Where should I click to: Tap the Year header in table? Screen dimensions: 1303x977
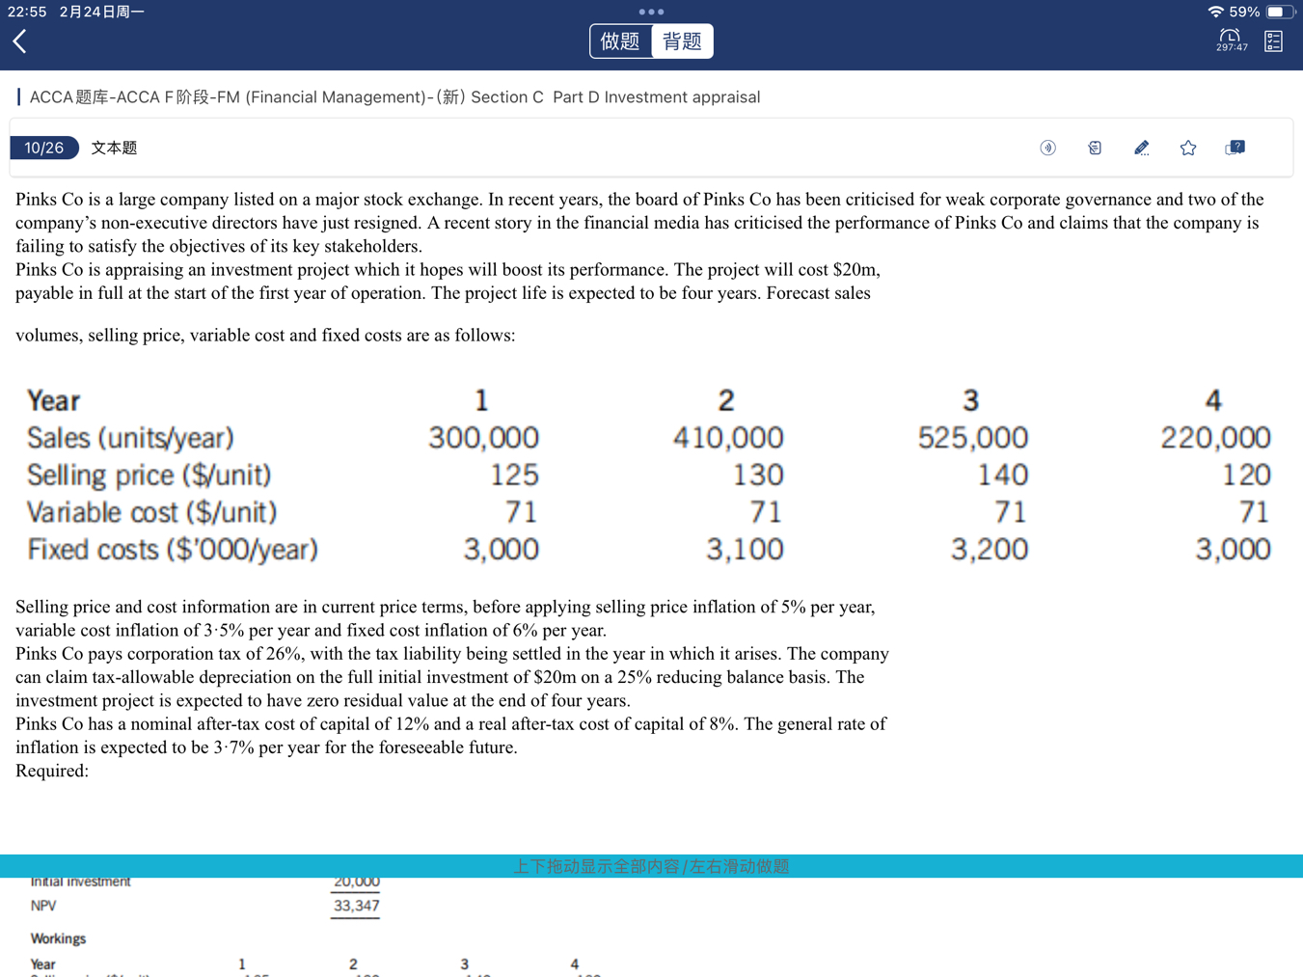[x=53, y=400]
